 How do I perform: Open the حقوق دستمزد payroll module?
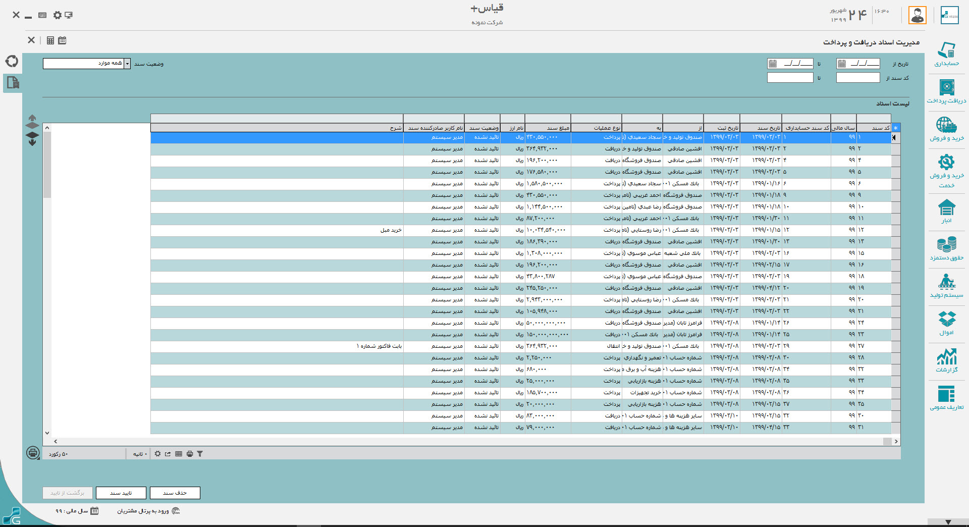click(947, 248)
